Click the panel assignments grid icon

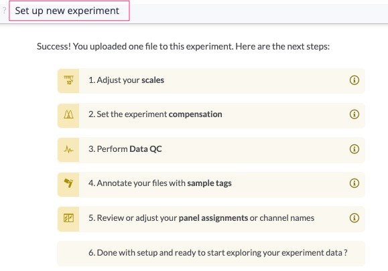pyautogui.click(x=68, y=218)
